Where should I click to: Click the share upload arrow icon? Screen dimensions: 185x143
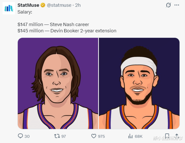pyautogui.click(x=177, y=136)
